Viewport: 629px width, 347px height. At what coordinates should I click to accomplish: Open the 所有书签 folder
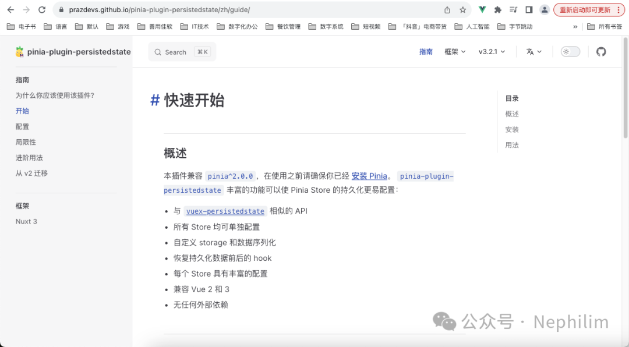605,26
